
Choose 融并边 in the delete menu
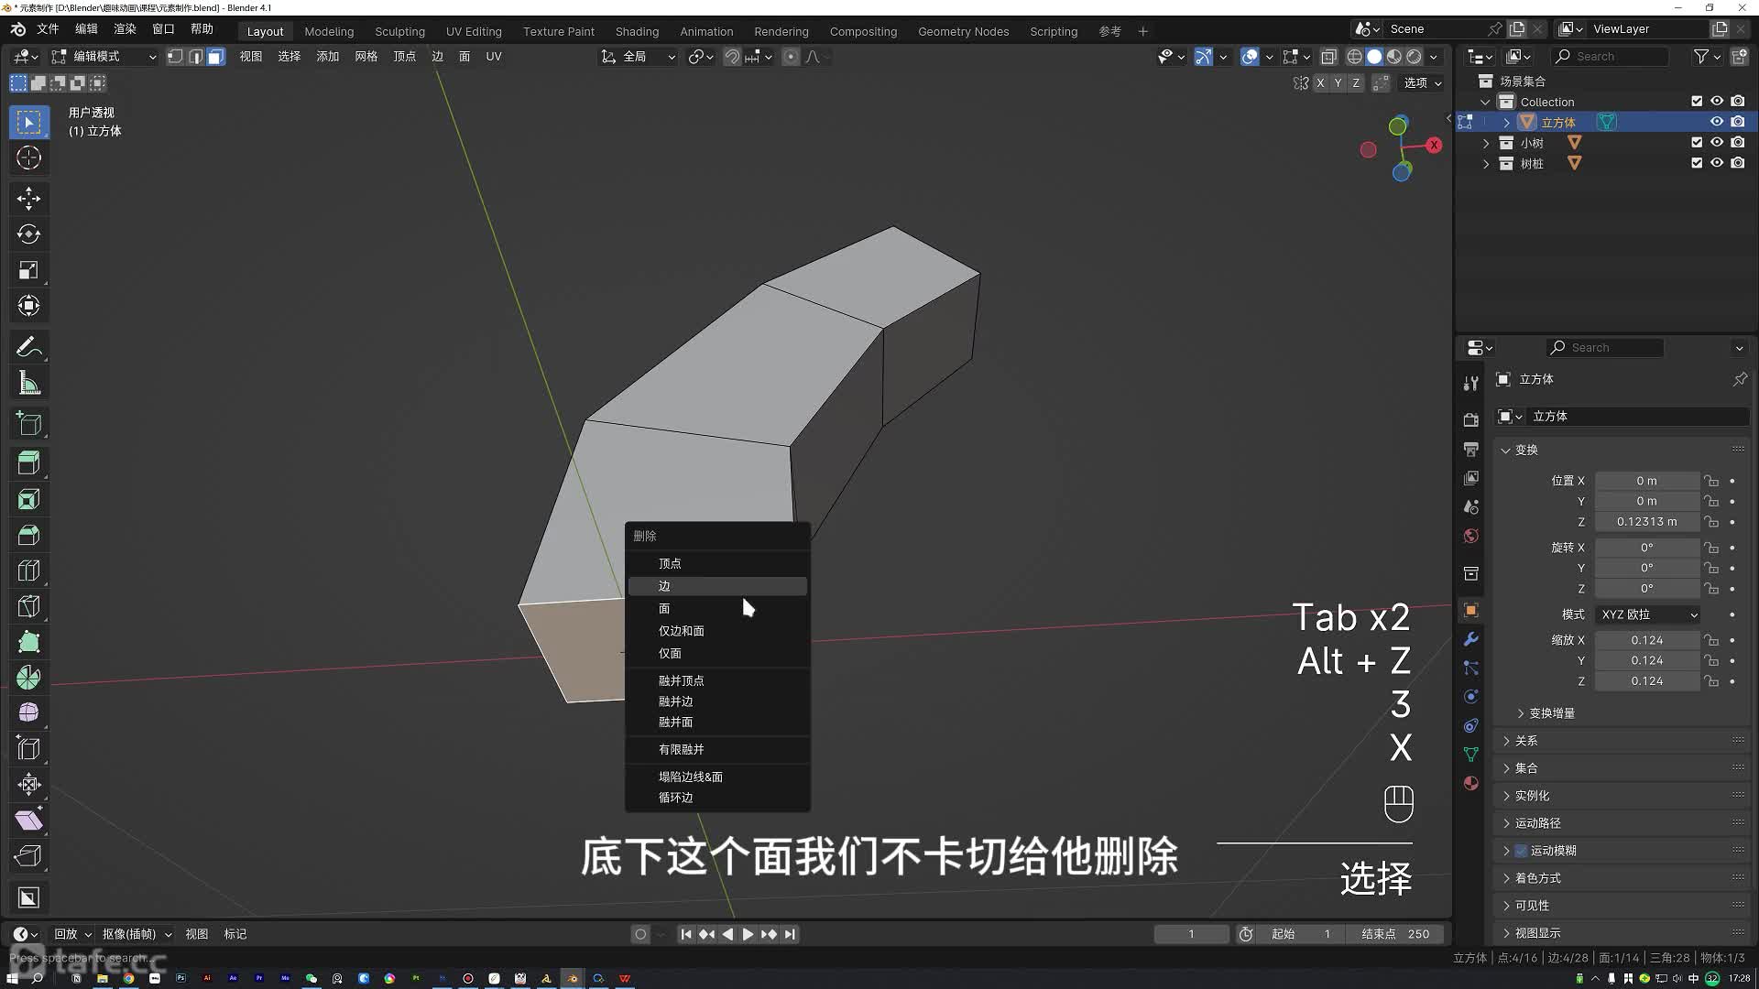click(x=717, y=701)
